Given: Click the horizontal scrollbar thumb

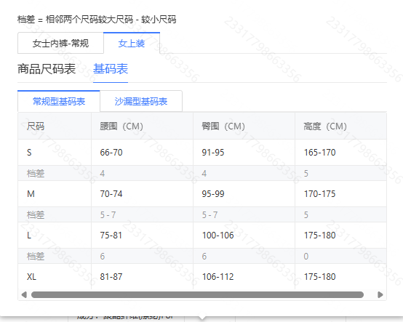Looking at the screenshot, I should click(x=197, y=294).
